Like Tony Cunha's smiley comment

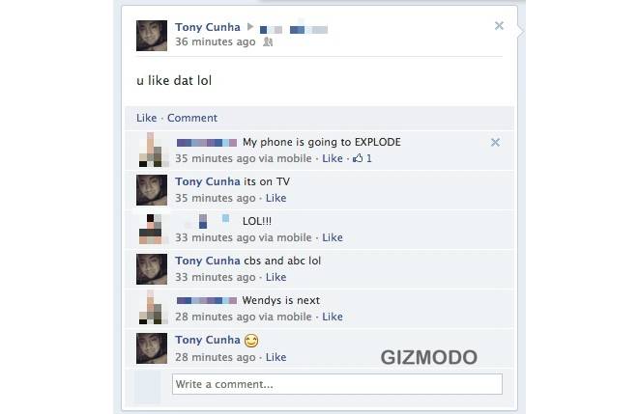pos(275,357)
